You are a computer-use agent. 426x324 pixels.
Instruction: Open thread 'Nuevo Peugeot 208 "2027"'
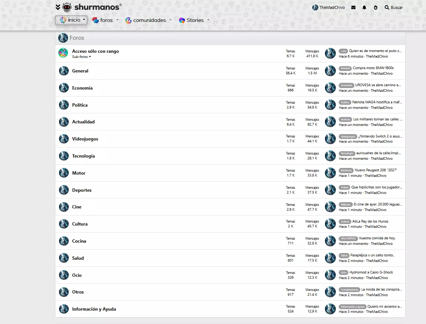[x=376, y=170]
